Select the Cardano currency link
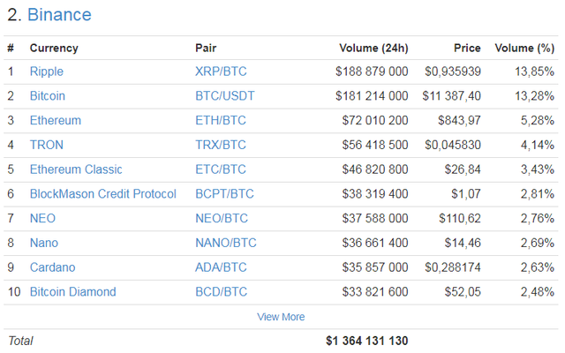Screen dimensions: 565x353 tap(52, 267)
